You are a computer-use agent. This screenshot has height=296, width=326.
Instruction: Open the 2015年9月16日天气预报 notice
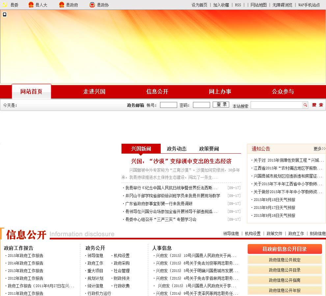point(274,216)
